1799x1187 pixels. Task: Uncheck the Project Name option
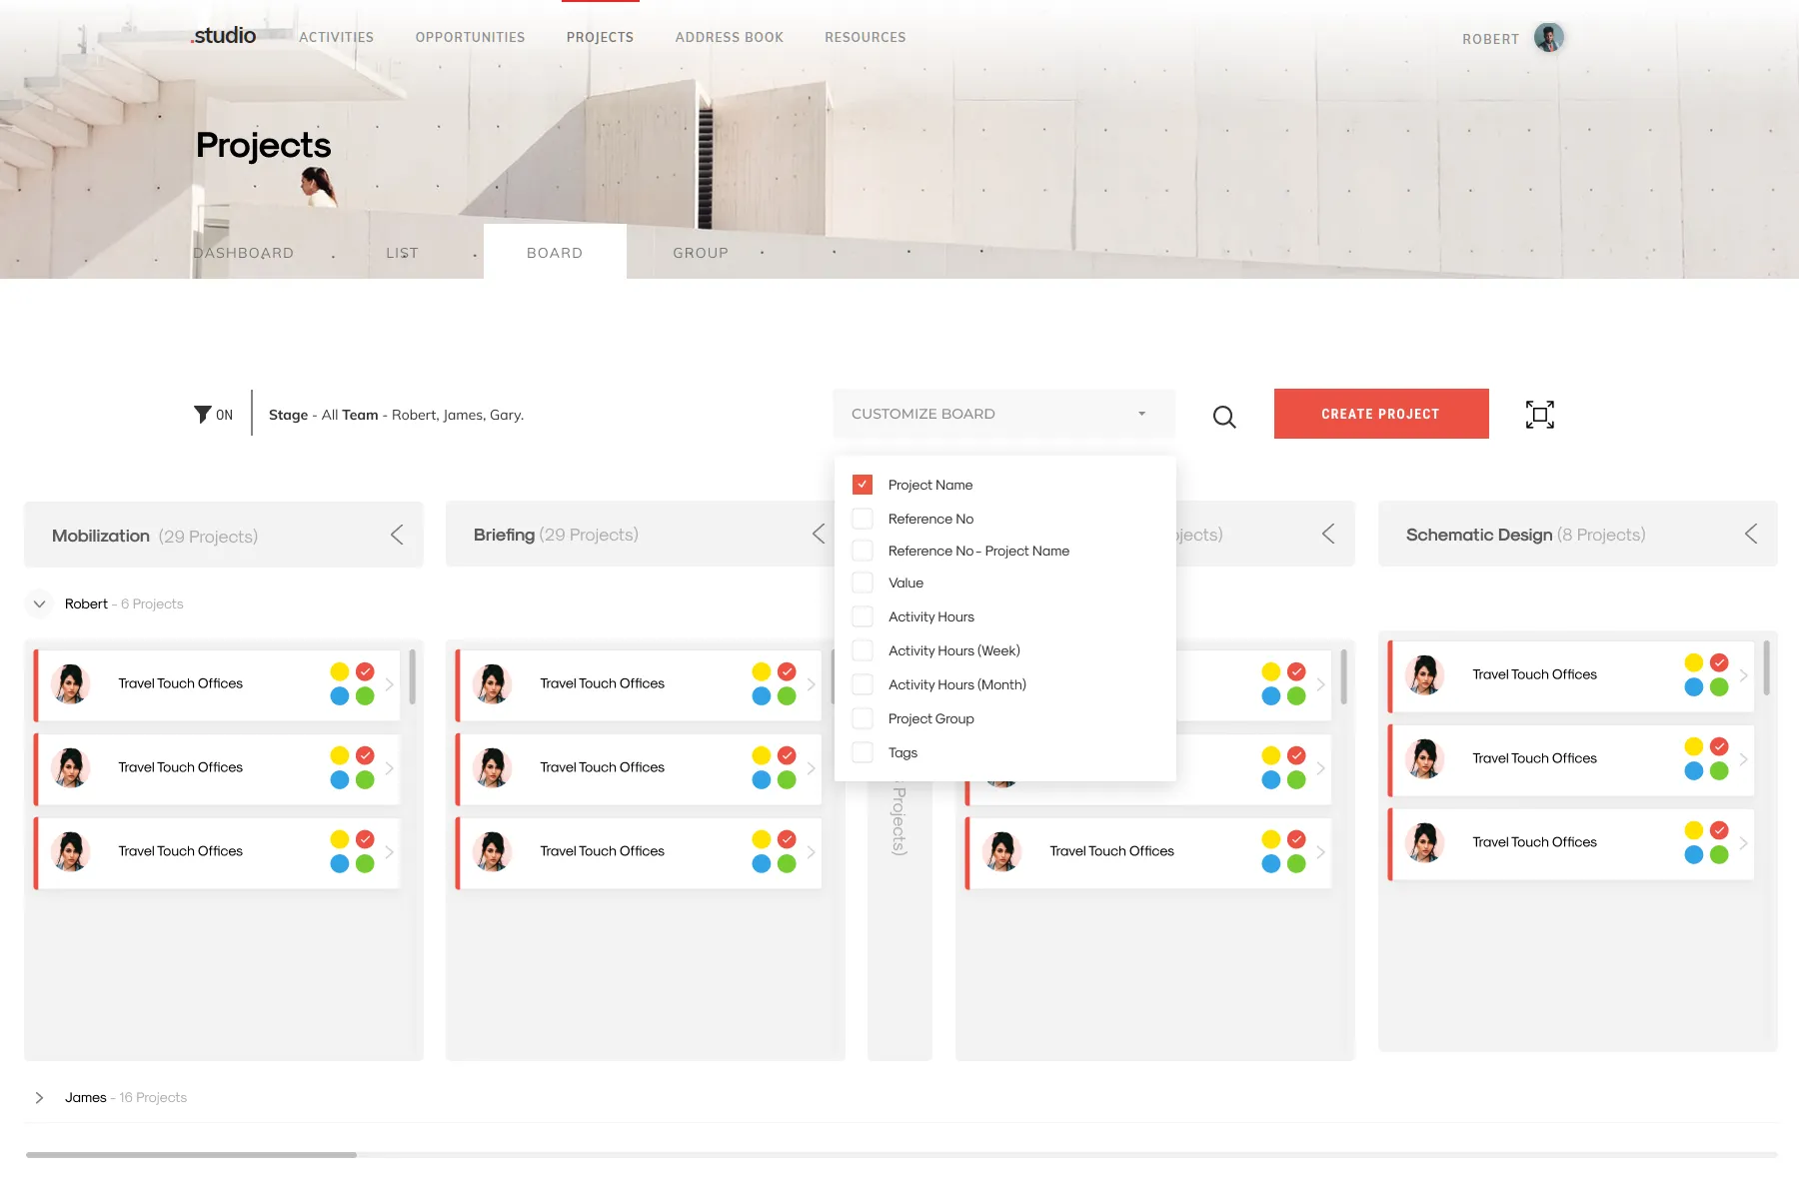pyautogui.click(x=862, y=484)
